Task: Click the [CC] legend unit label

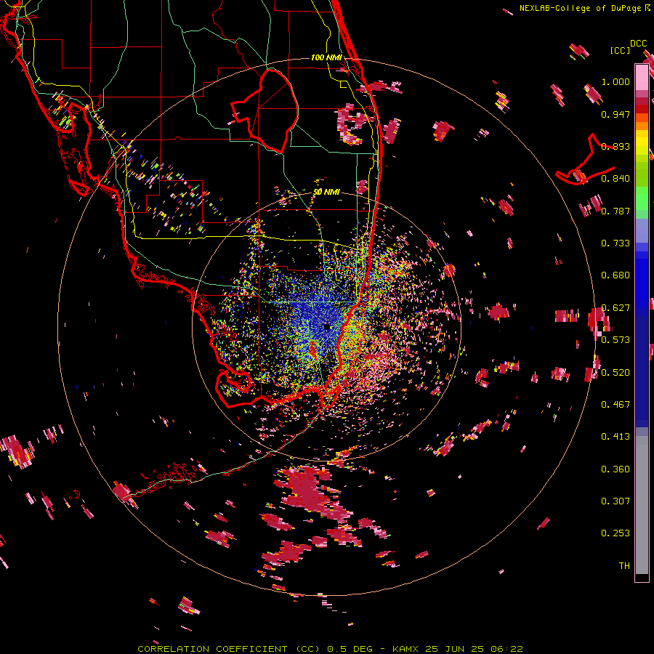Action: click(620, 50)
